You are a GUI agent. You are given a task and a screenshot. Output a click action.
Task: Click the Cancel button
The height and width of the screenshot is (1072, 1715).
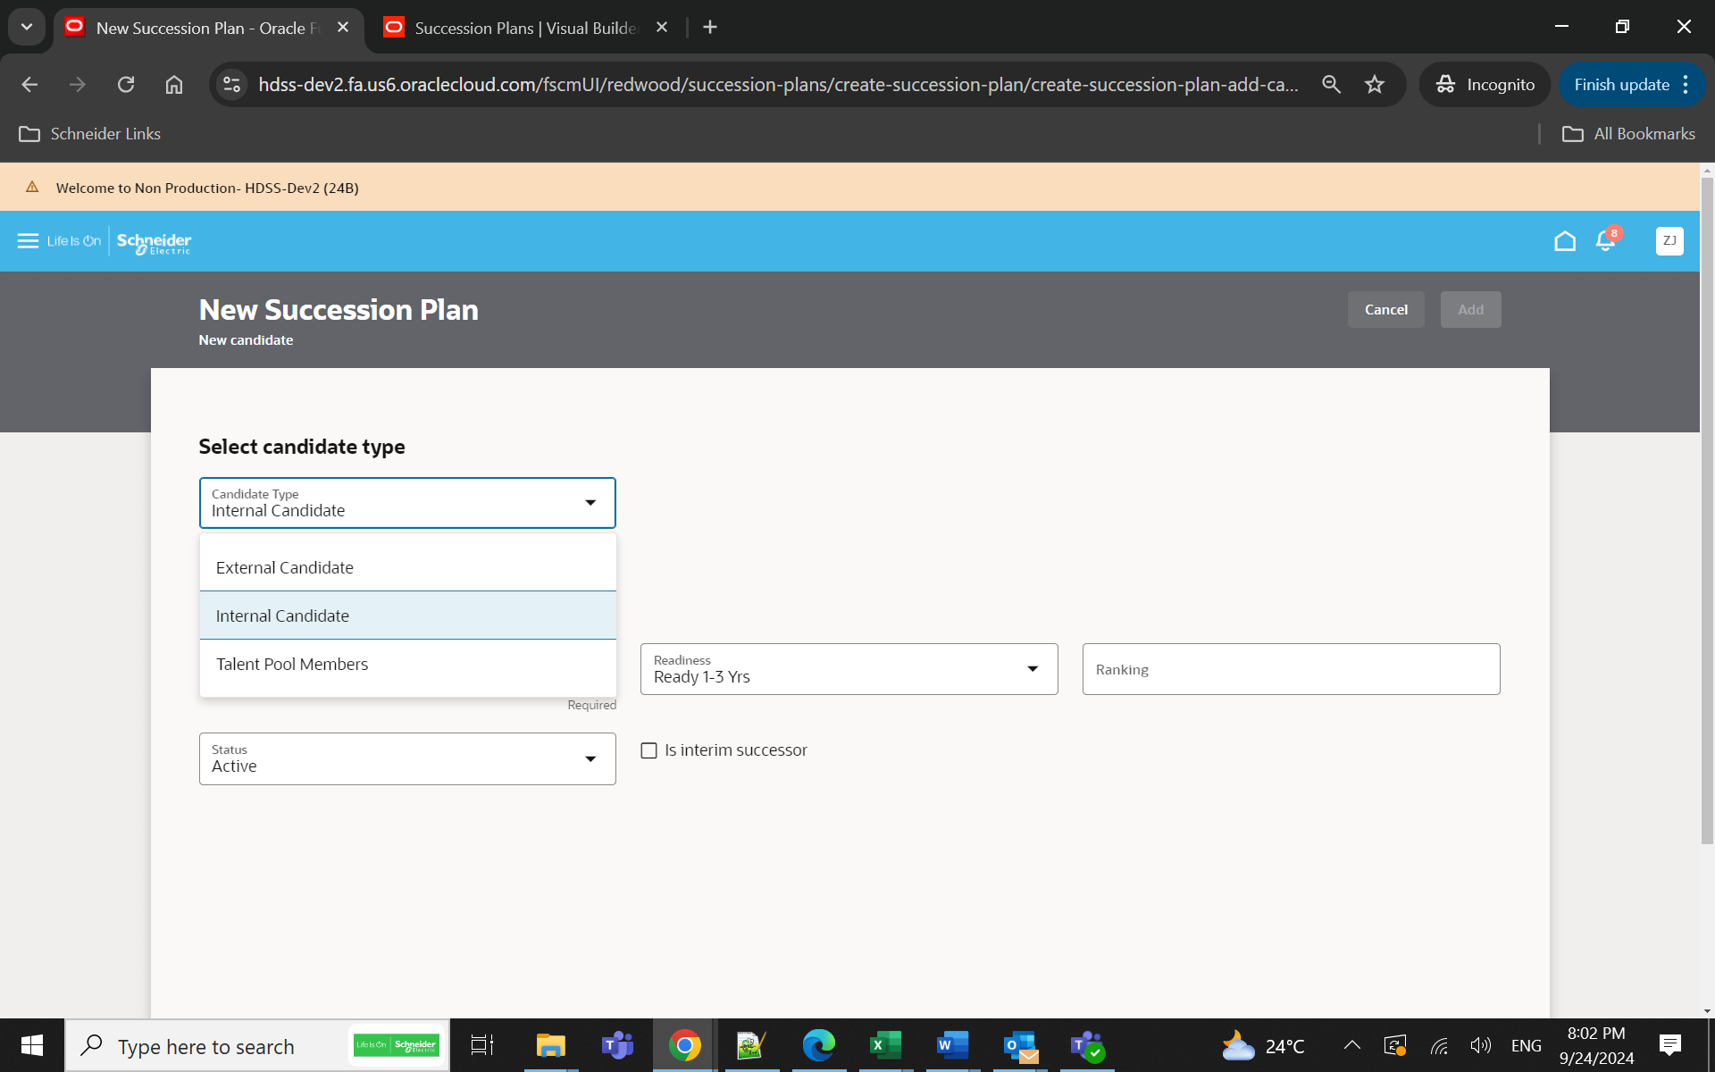pos(1385,309)
